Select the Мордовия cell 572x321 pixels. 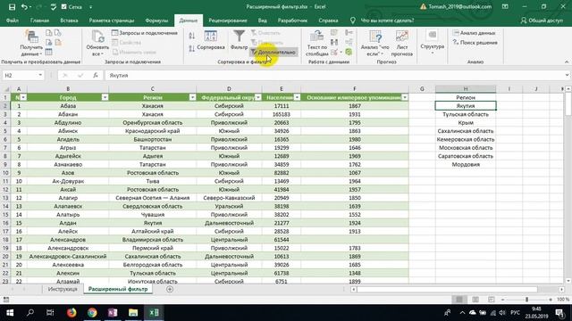click(x=466, y=164)
